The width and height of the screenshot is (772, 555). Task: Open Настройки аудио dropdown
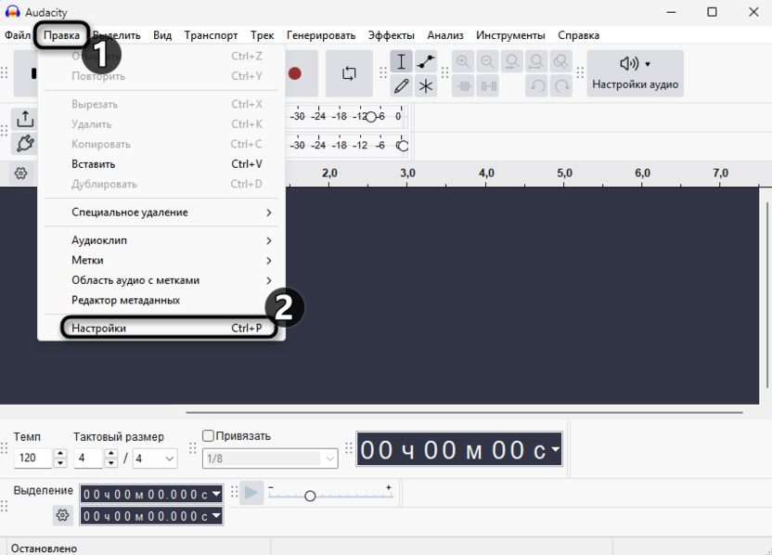636,73
